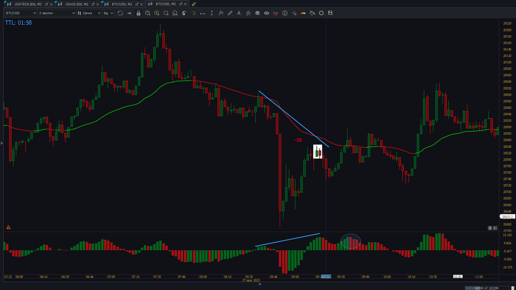516x290 pixels.
Task: Click the bottom panel splitter handle
Action: point(260,284)
